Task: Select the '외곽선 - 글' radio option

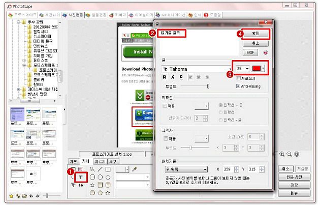Action: [x=220, y=120]
